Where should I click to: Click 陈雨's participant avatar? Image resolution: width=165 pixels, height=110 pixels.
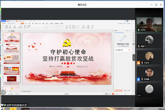[x=149, y=89]
